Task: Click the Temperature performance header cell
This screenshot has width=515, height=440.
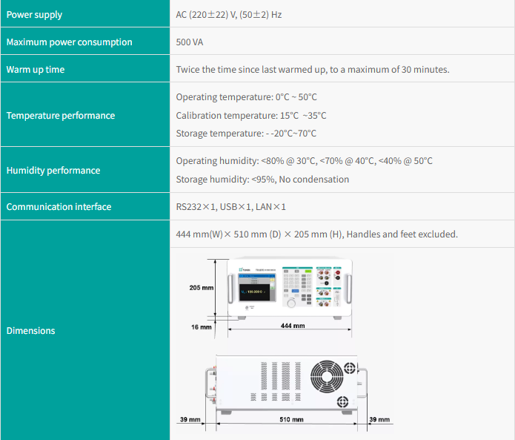Action: point(84,115)
